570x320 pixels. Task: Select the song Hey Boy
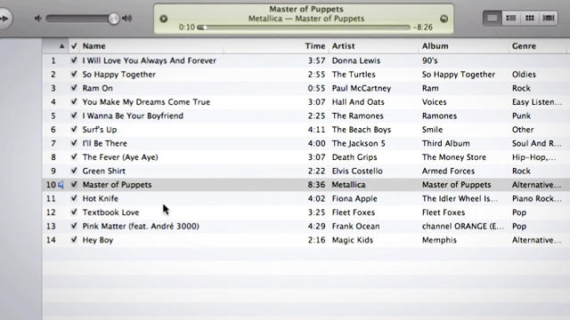[98, 240]
